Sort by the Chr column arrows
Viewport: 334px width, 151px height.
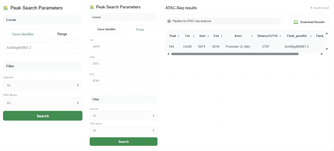click(x=194, y=36)
